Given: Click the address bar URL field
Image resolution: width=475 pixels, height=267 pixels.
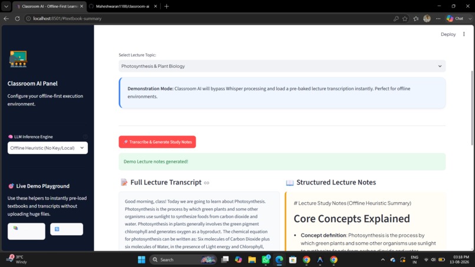Looking at the screenshot, I should click(x=209, y=18).
